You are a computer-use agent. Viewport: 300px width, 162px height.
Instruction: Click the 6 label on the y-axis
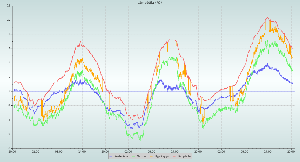point(9,48)
